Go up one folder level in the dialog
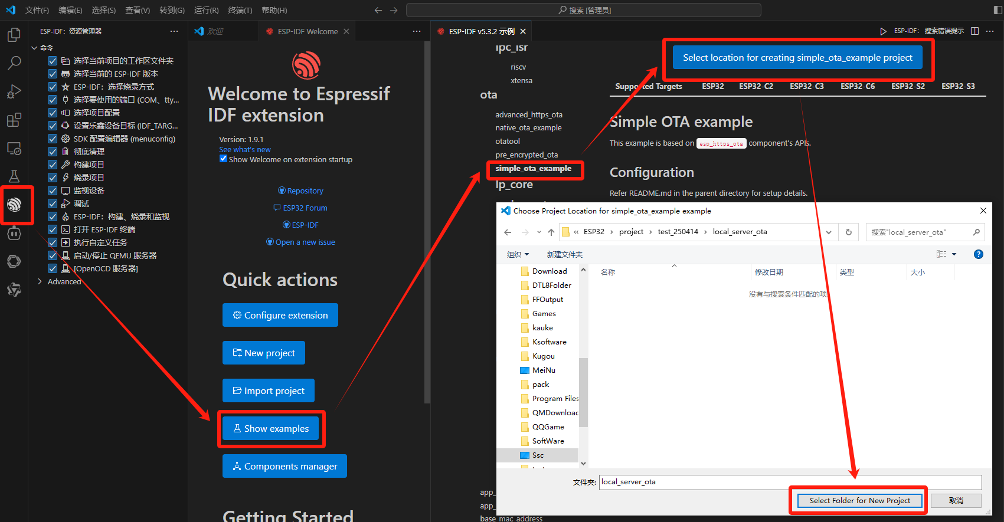 click(551, 232)
